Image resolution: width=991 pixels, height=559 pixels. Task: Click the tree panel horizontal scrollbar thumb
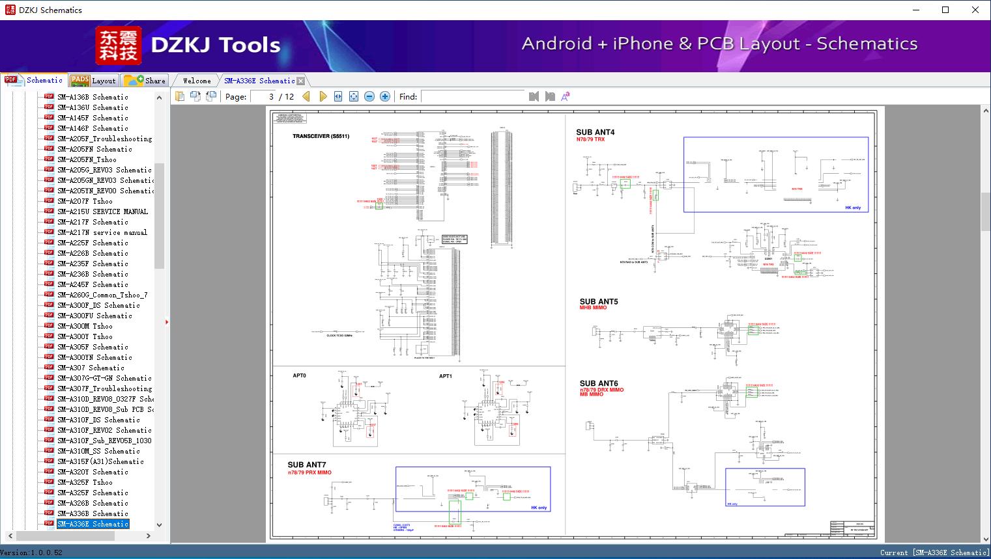click(66, 536)
